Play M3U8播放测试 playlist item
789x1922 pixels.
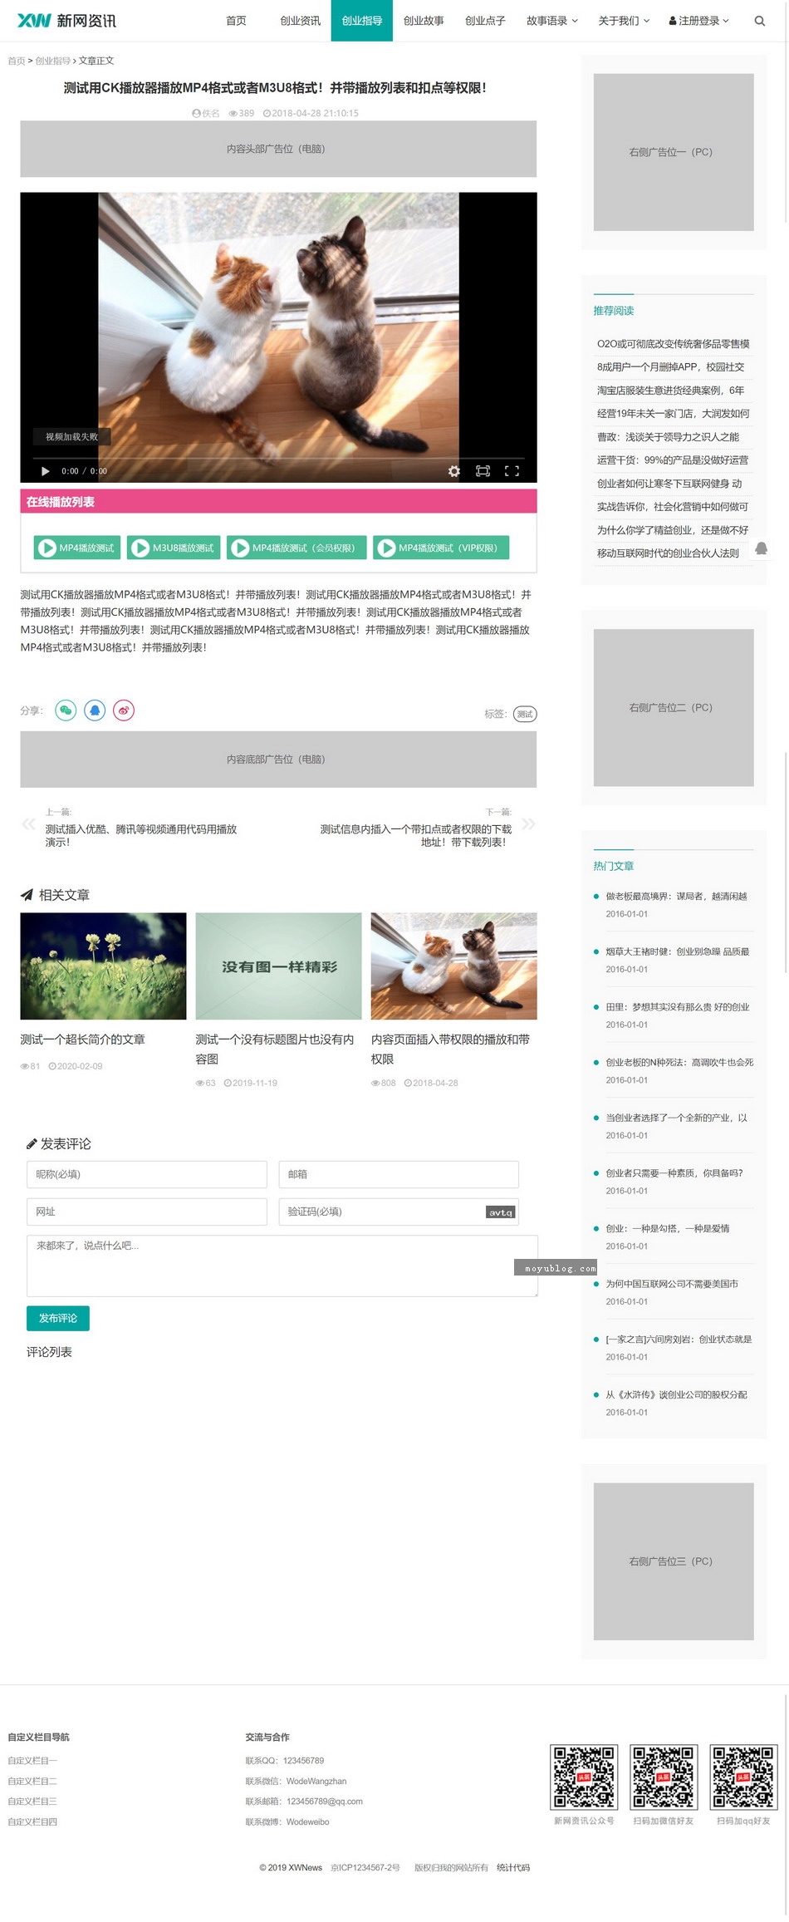click(174, 548)
